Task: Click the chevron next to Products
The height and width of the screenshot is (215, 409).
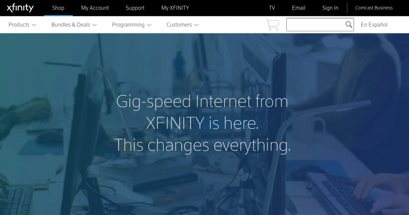Action: [34, 25]
